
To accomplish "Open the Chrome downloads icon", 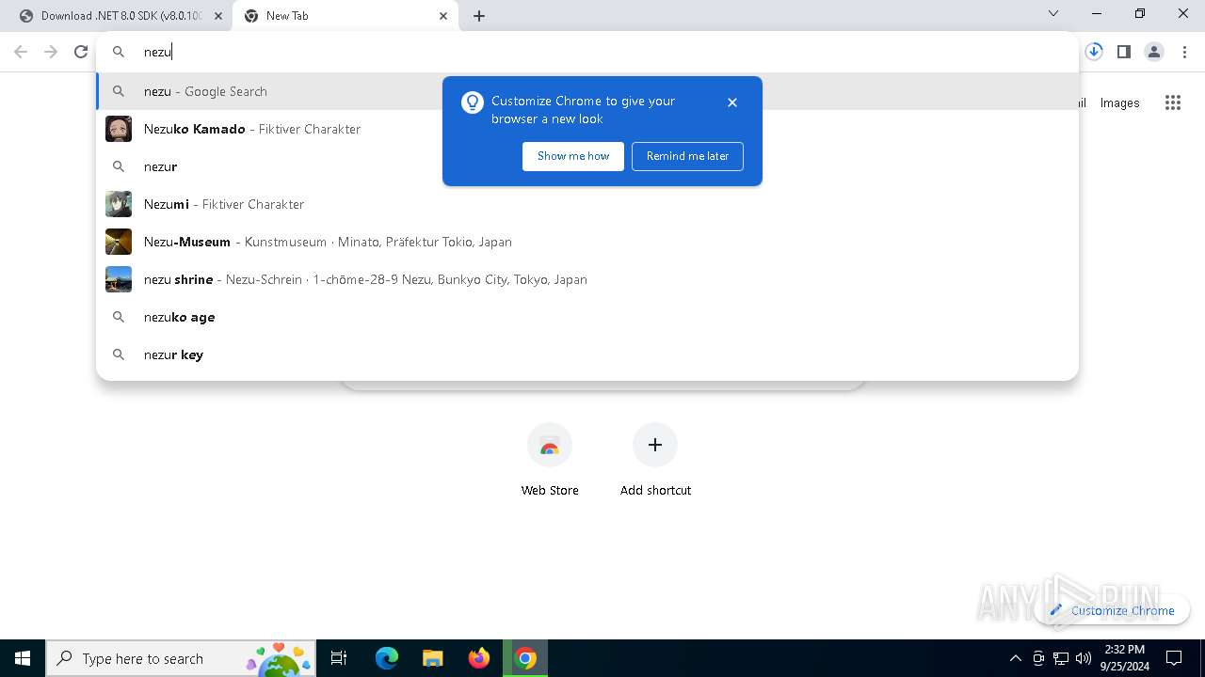I will click(1094, 52).
